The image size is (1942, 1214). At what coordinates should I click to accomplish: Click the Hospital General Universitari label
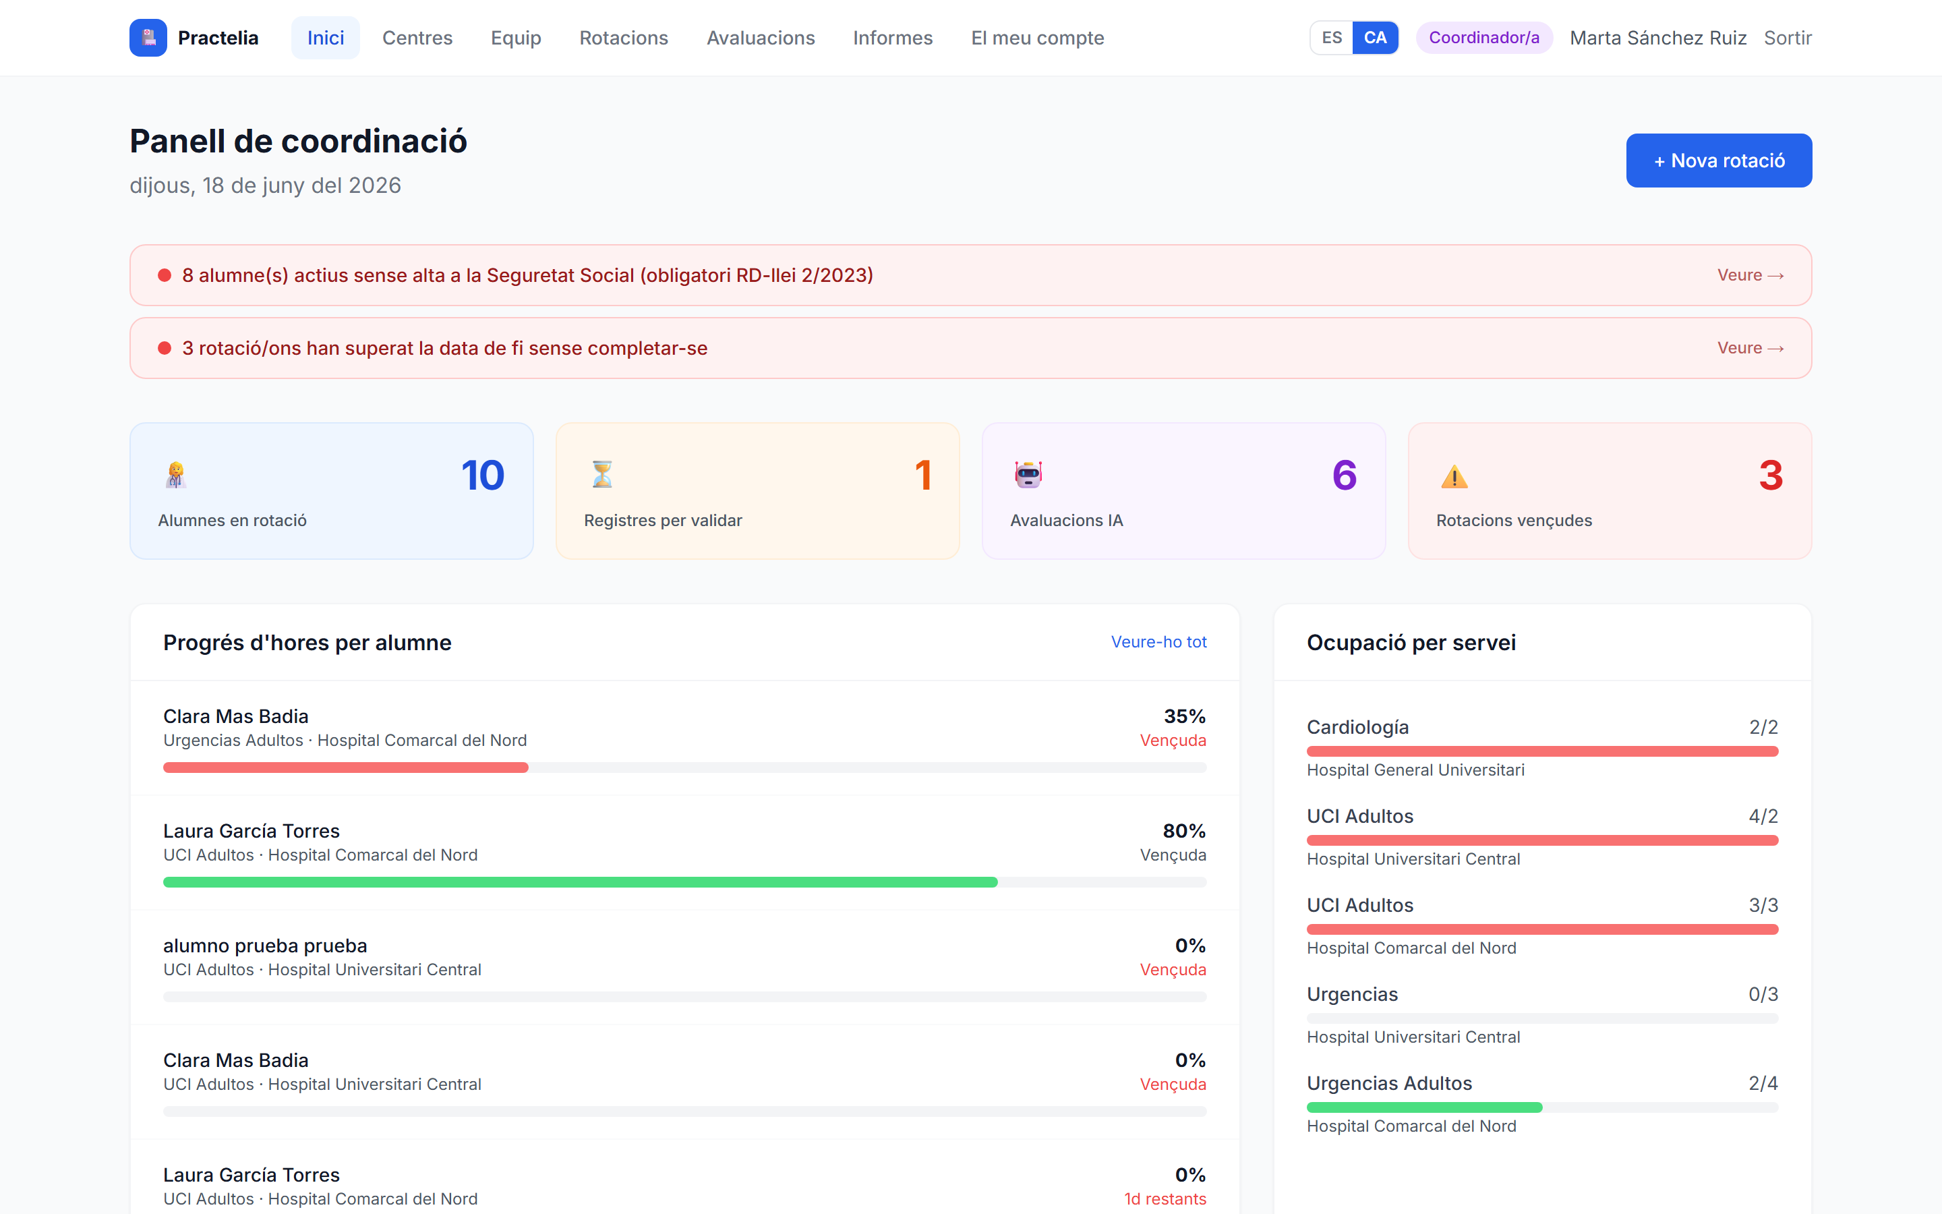click(1415, 770)
